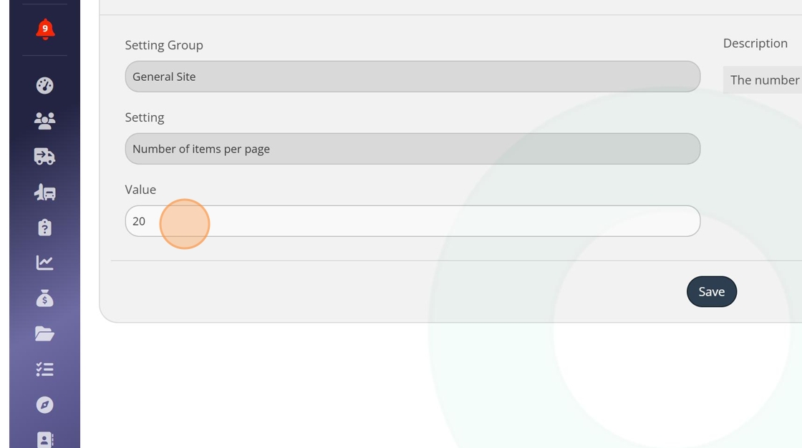This screenshot has height=448, width=802.
Task: Click the Setting Group label
Action: (x=164, y=45)
